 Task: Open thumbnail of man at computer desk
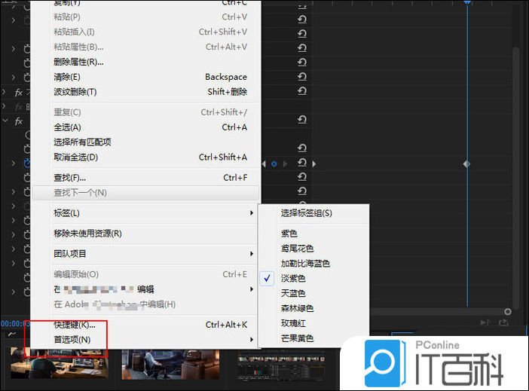(x=60, y=364)
